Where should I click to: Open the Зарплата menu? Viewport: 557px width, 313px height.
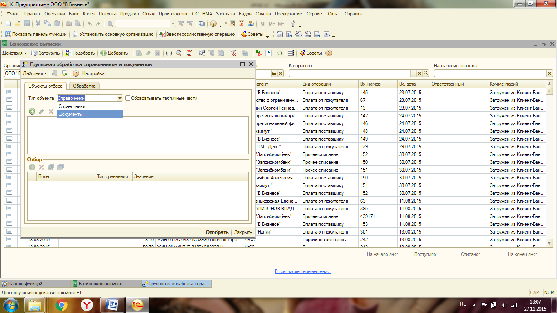point(225,14)
